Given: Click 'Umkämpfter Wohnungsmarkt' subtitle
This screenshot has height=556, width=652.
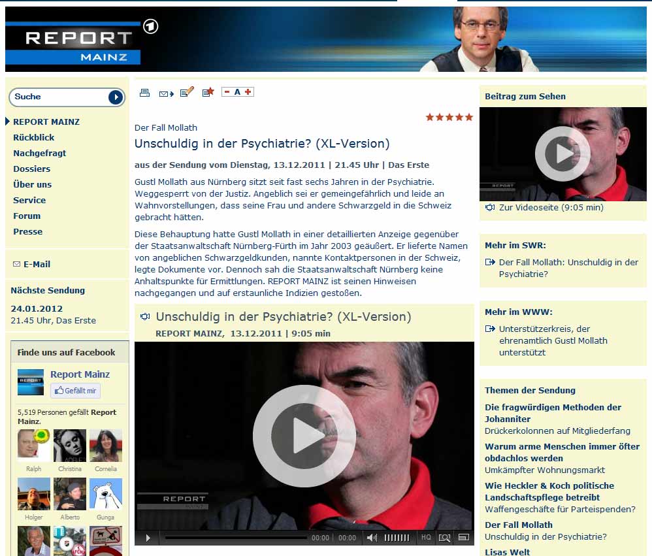Looking at the screenshot, I should tap(545, 470).
